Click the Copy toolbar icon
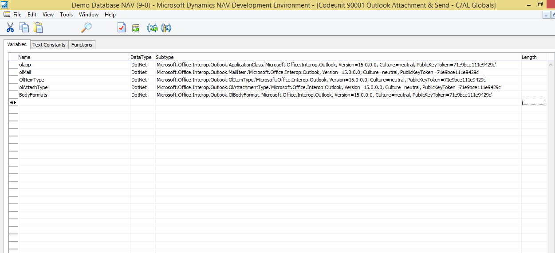Image resolution: width=555 pixels, height=253 pixels. [x=24, y=28]
